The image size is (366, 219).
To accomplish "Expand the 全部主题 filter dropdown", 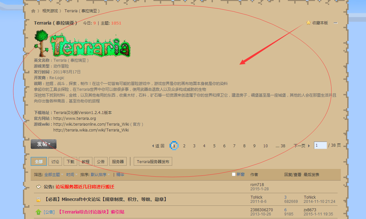I will (54, 174).
